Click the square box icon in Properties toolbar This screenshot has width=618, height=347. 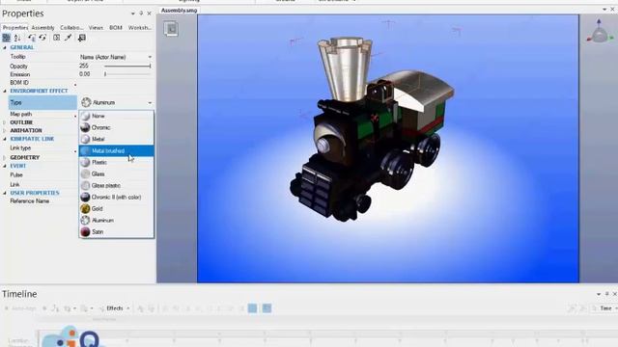[56, 38]
